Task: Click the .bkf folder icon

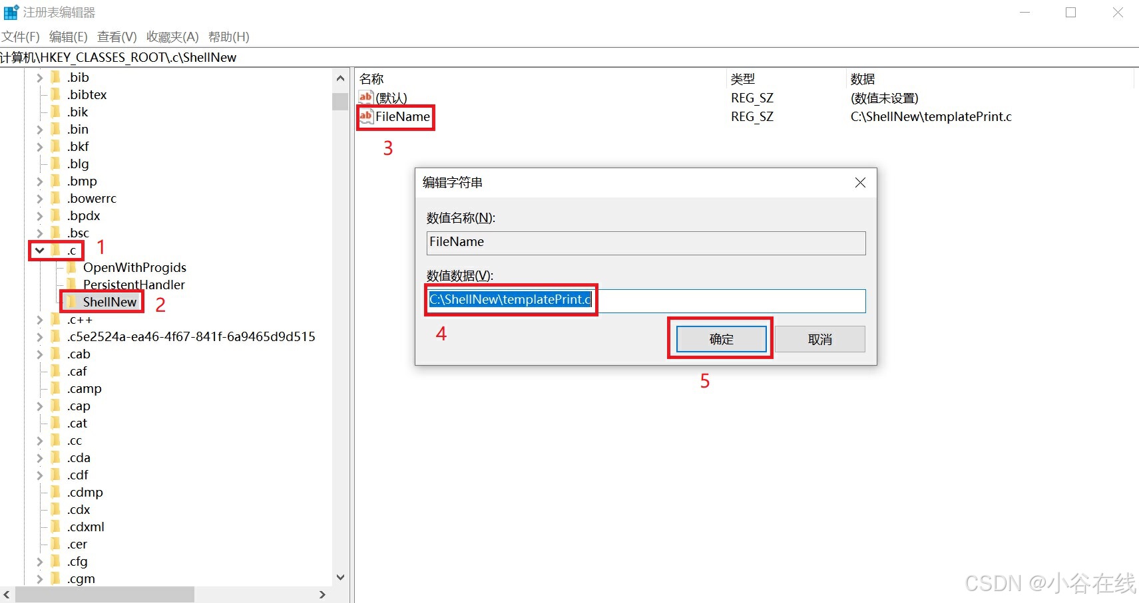Action: [56, 146]
